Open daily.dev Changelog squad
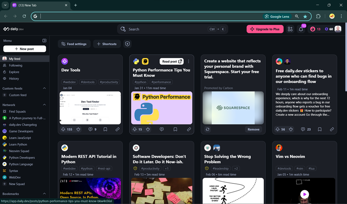Screen dimensions: 347x204 tap(25, 125)
